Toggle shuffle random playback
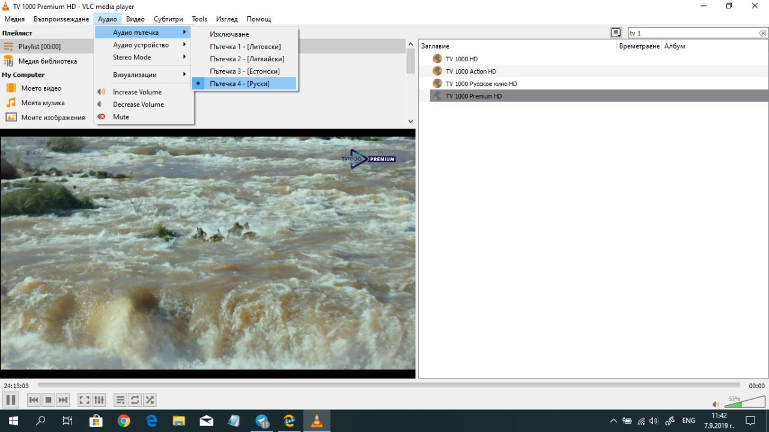Screen dimensions: 769x432 150,400
